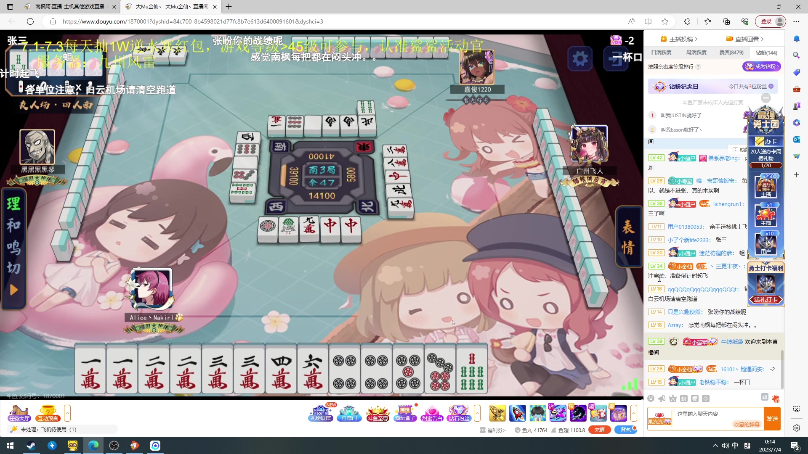Collapse the 最强勇士团 floating widget

coord(766,98)
